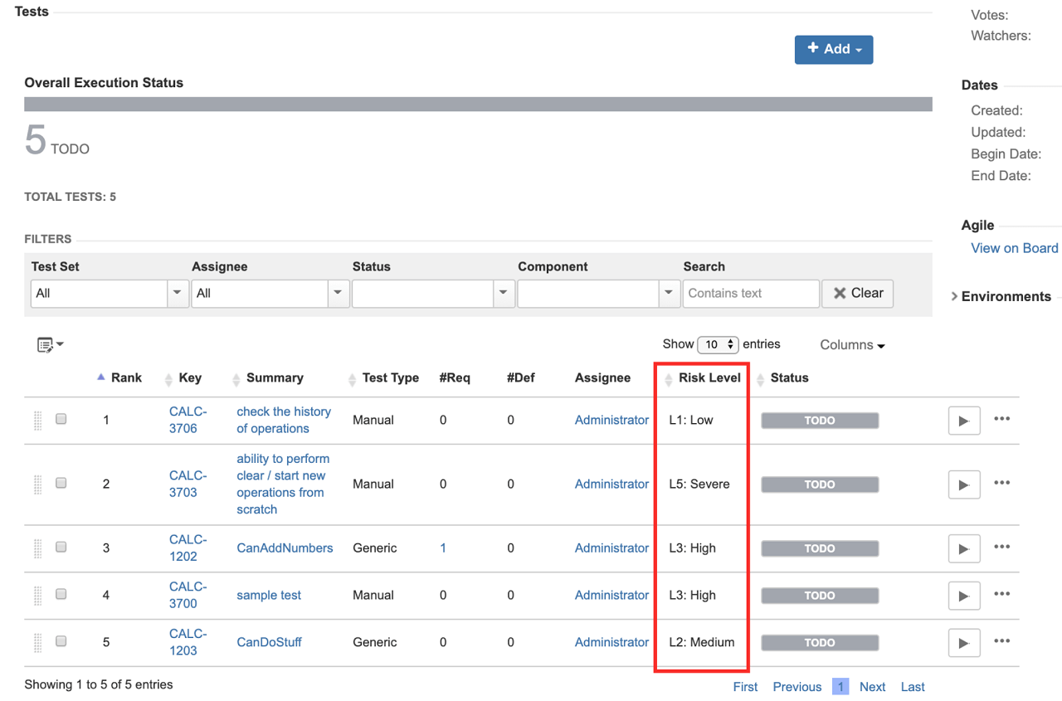Open the Columns menu
Image resolution: width=1062 pixels, height=701 pixels.
[x=851, y=344]
